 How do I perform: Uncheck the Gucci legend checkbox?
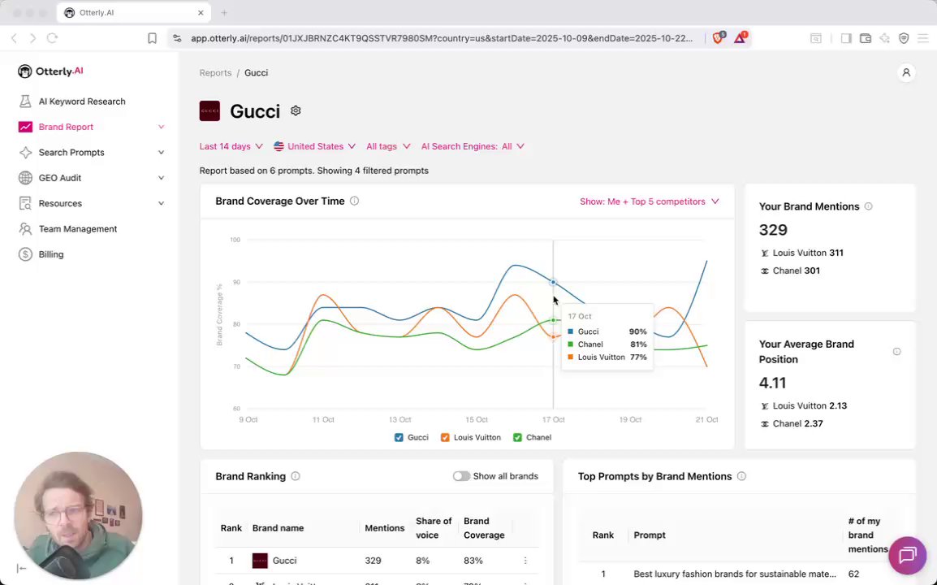[x=399, y=437]
